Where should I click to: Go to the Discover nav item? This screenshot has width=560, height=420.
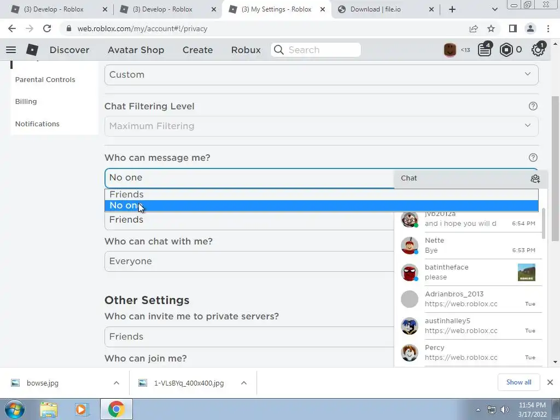click(69, 50)
